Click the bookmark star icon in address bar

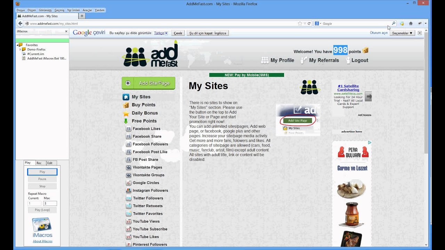point(300,24)
